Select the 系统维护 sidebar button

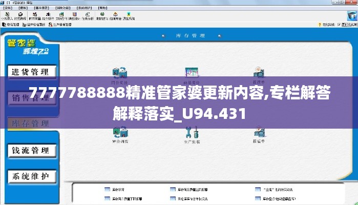31,176
